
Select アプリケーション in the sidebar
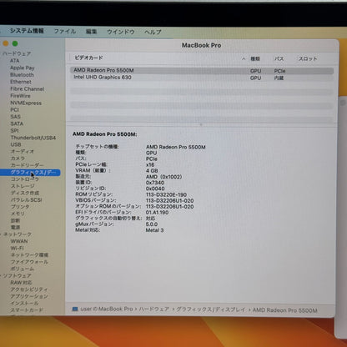(x=29, y=296)
